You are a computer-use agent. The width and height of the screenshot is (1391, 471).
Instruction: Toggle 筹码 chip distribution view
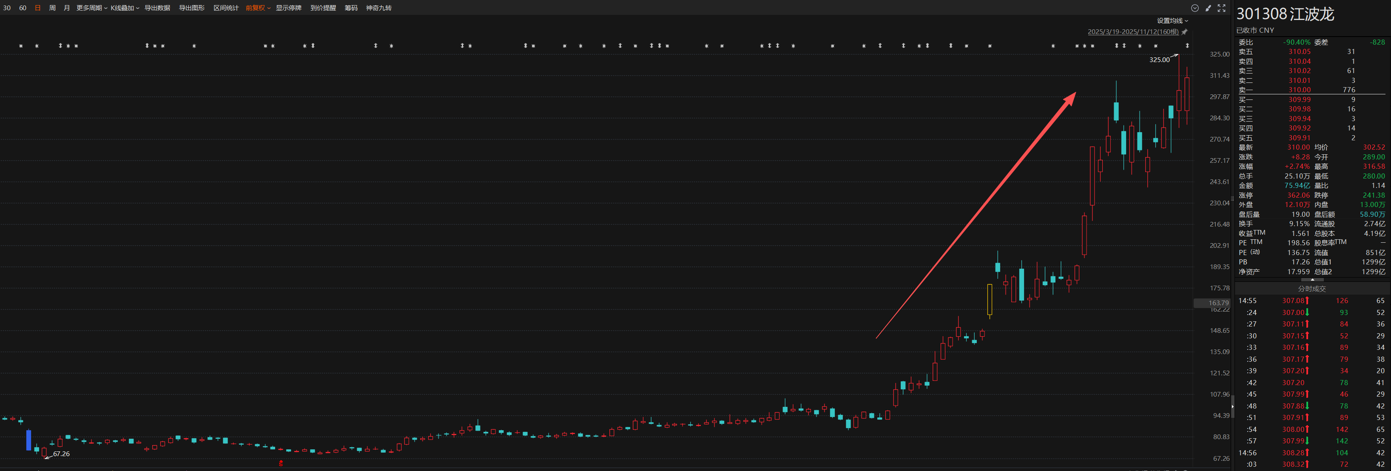pos(351,8)
